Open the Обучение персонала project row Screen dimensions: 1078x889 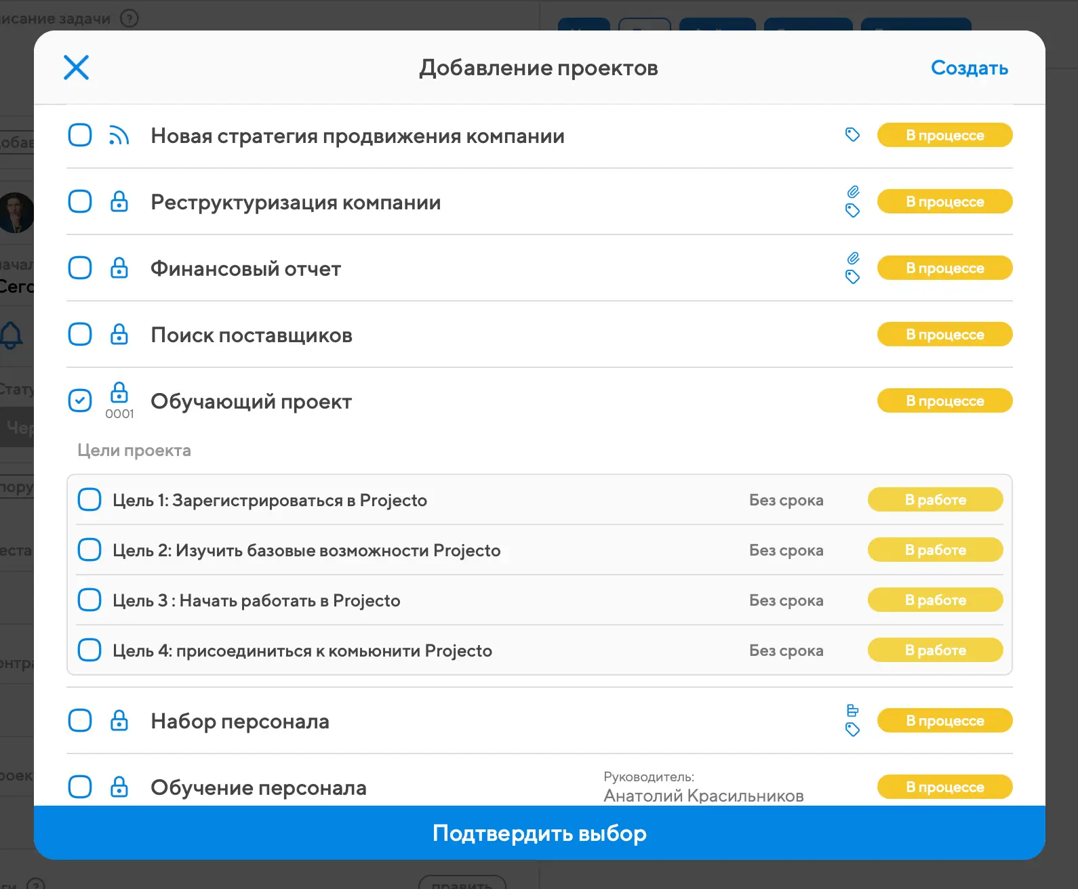pyautogui.click(x=258, y=787)
